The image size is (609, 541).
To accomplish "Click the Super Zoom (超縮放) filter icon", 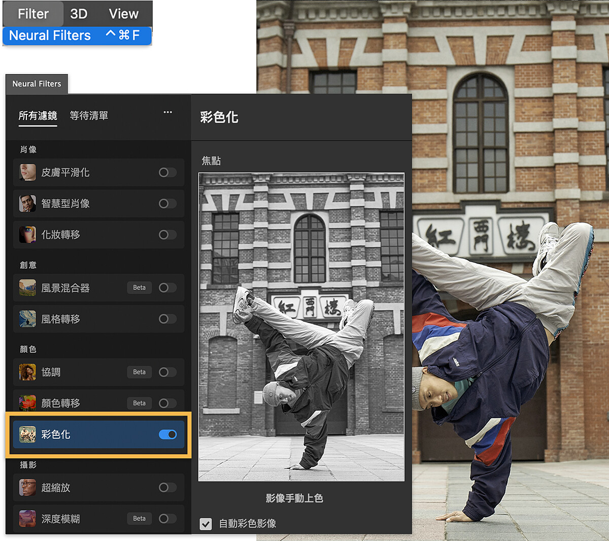I will (27, 487).
